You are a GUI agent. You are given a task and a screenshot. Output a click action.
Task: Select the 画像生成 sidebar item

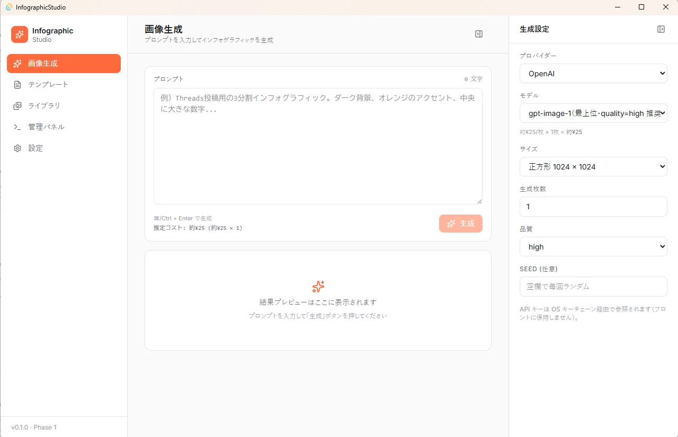click(64, 64)
